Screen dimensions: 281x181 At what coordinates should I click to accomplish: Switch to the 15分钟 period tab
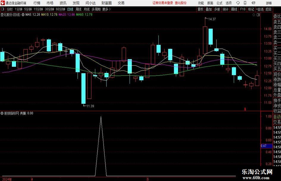click(38, 9)
